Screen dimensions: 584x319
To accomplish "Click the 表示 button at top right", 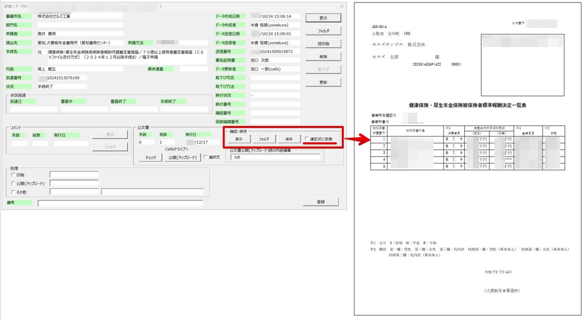I will [324, 17].
